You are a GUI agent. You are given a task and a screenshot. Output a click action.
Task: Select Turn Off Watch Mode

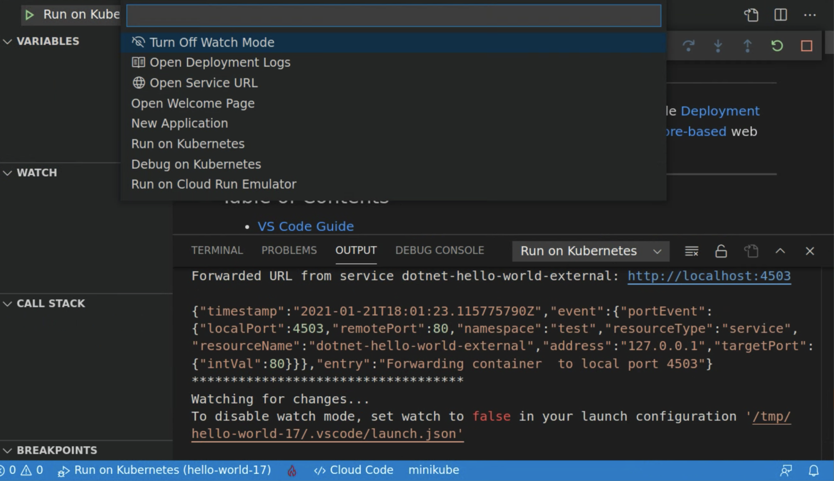393,42
